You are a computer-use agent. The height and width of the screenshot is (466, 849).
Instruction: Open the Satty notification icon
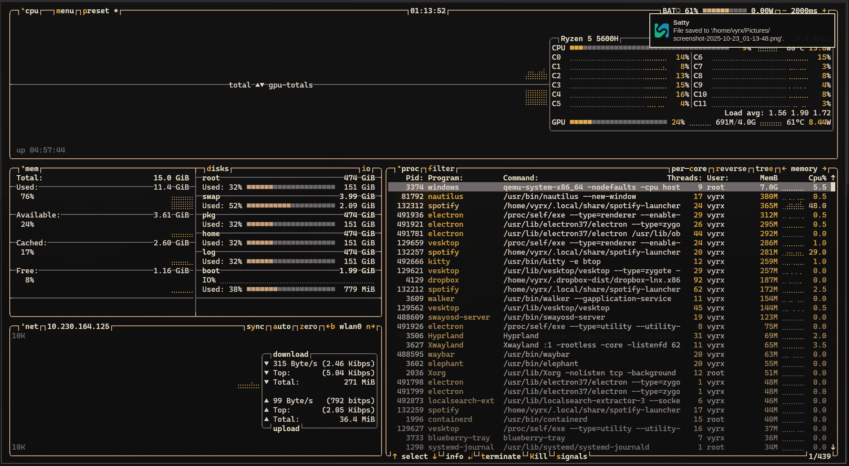click(x=662, y=31)
